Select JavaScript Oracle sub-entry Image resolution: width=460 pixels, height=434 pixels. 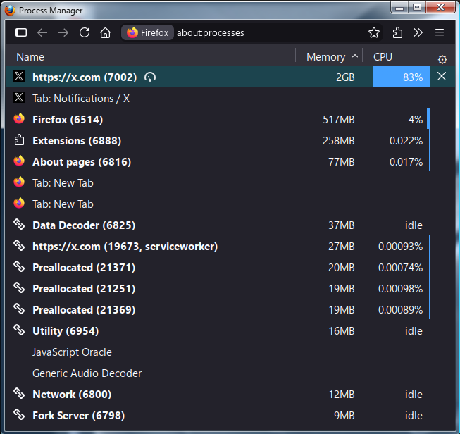point(230,352)
